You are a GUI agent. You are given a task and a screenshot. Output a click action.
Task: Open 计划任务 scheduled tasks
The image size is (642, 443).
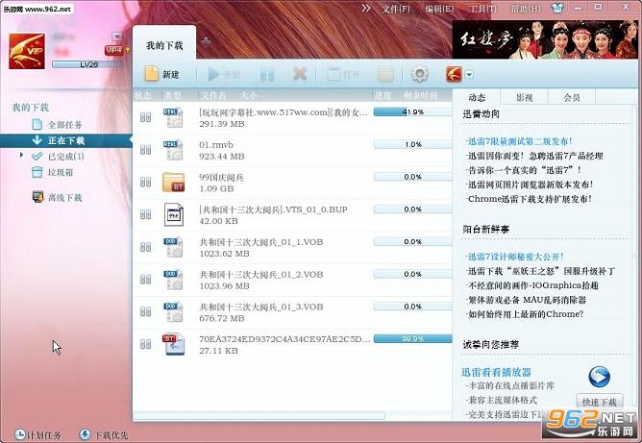(x=37, y=434)
